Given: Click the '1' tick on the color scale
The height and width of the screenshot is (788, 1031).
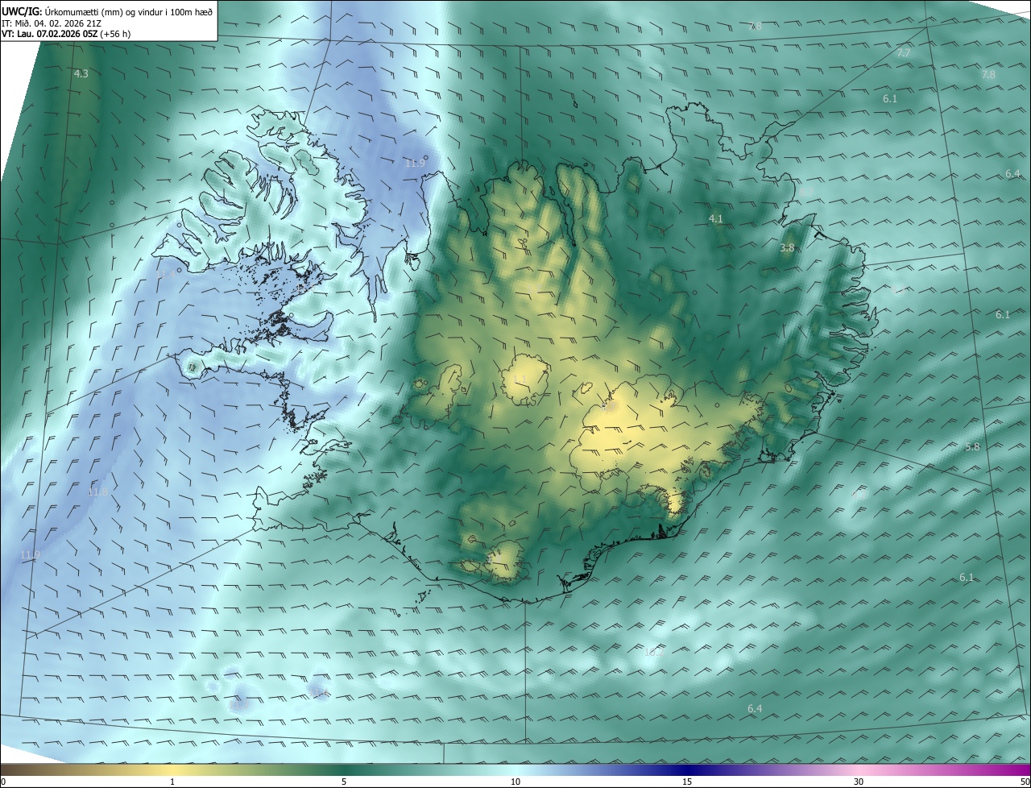Looking at the screenshot, I should 172,782.
